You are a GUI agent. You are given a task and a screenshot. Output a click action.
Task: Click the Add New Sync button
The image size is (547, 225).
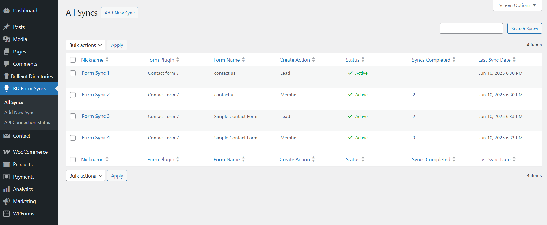tap(120, 13)
